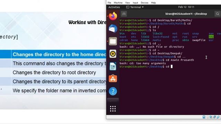The width and height of the screenshot is (221, 124).
Task: Open Firefox from the Ubuntu dock
Action: (x=113, y=16)
